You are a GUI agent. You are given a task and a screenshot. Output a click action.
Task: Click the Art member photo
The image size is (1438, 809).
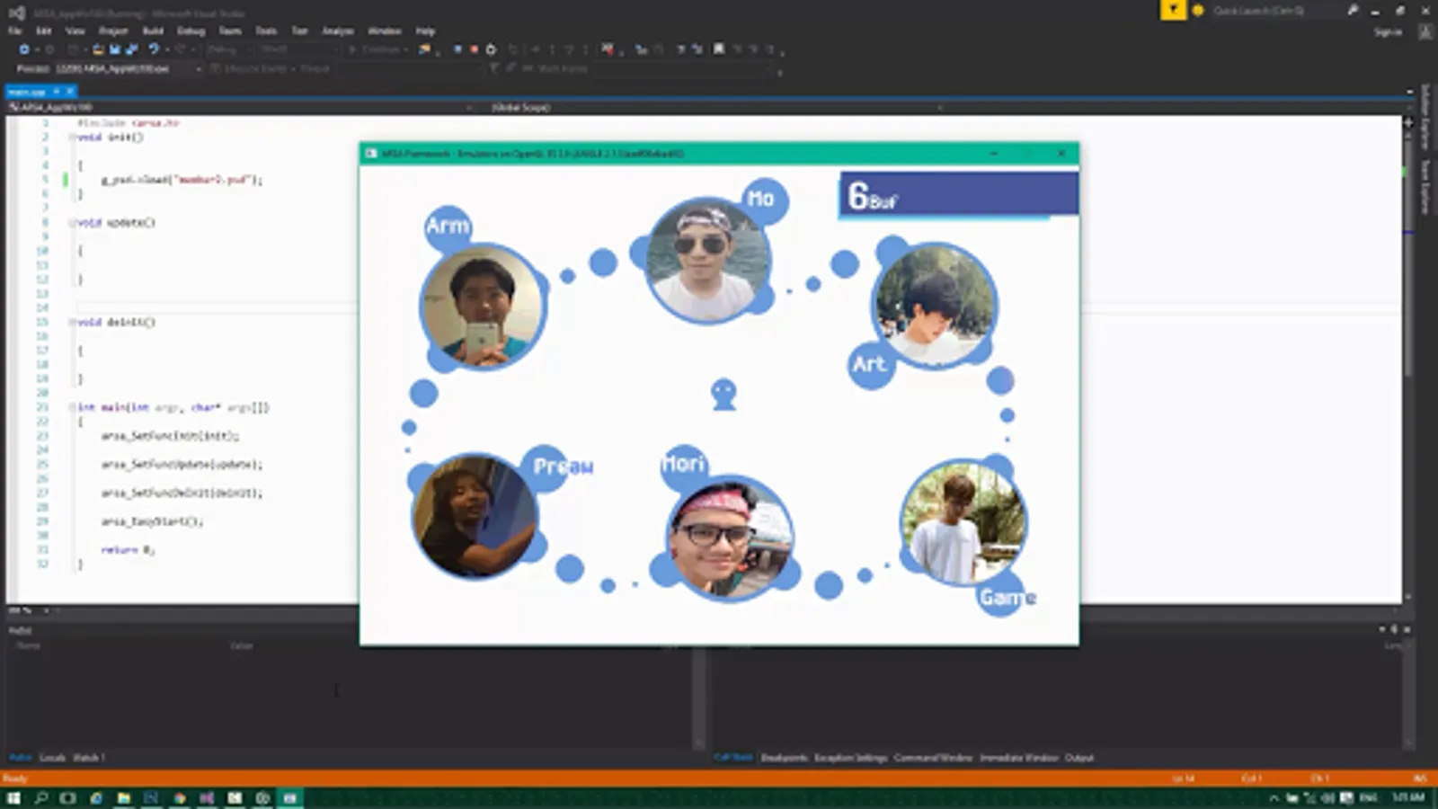(935, 305)
